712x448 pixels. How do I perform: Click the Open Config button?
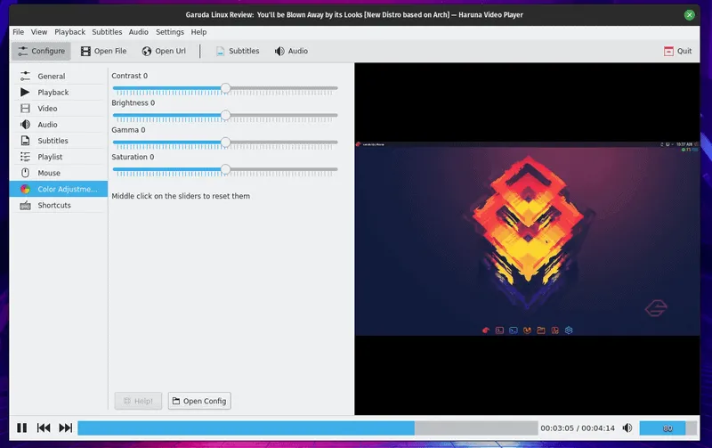click(199, 401)
